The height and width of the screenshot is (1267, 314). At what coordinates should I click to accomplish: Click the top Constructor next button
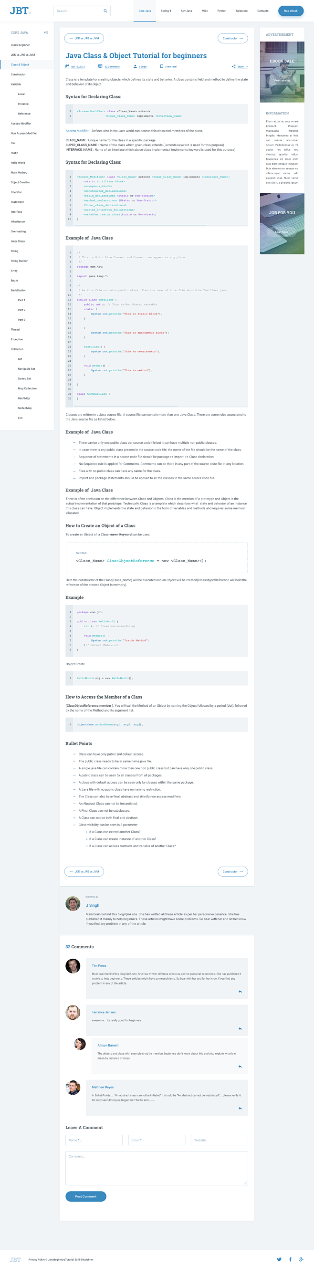coord(233,38)
